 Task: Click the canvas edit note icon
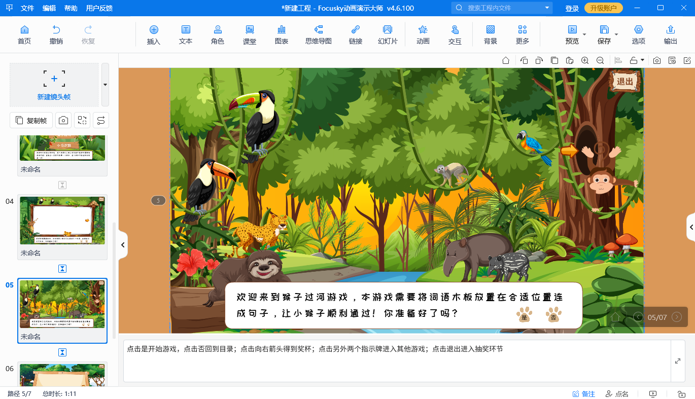pos(687,60)
